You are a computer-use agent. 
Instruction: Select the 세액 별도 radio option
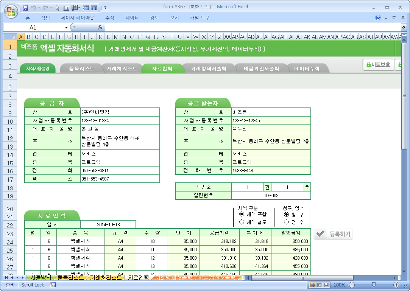pyautogui.click(x=242, y=222)
